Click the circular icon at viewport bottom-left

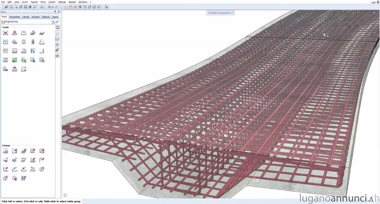[65, 195]
